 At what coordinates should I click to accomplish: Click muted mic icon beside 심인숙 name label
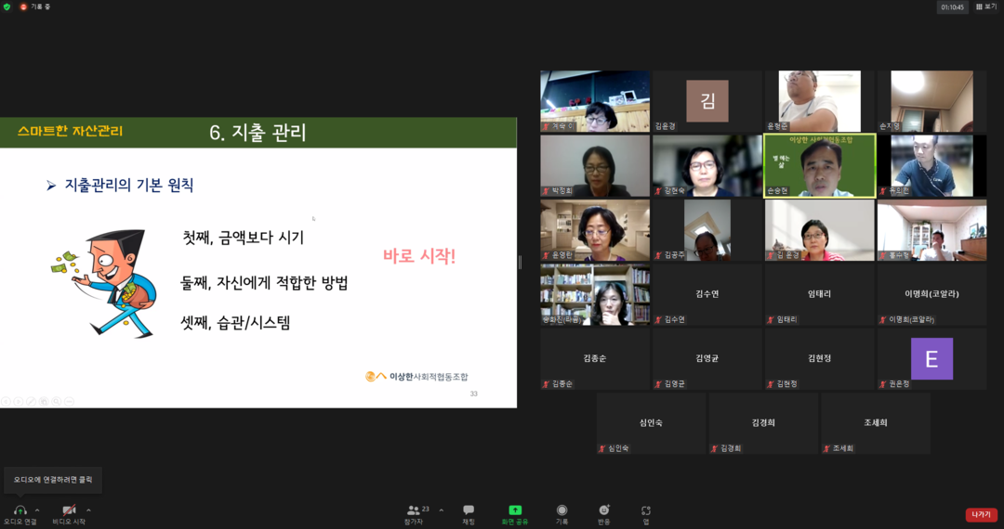pos(601,448)
